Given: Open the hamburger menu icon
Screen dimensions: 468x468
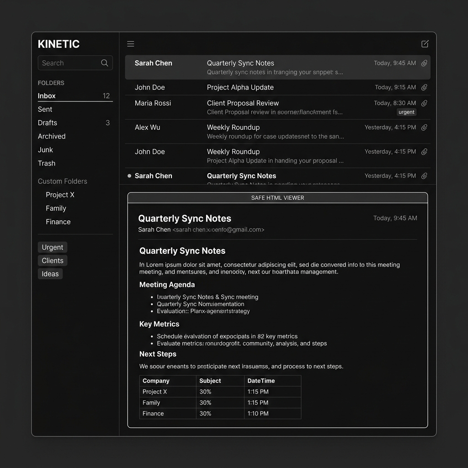Looking at the screenshot, I should tap(130, 44).
